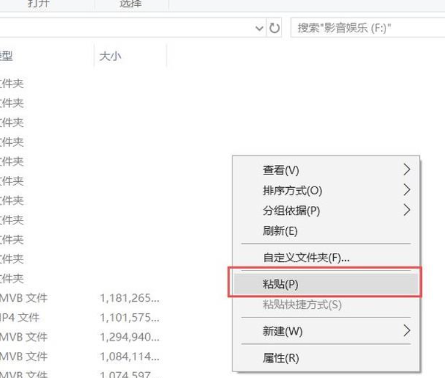
Task: Select the file row sized 1,084,114...
Action: pos(128,356)
